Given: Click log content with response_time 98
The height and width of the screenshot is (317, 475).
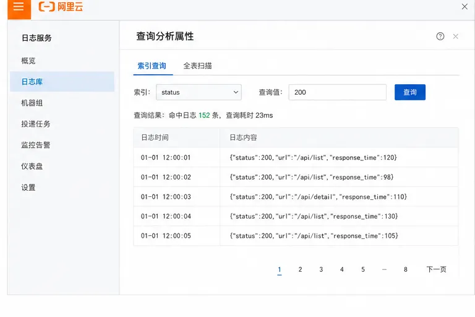Looking at the screenshot, I should point(312,177).
